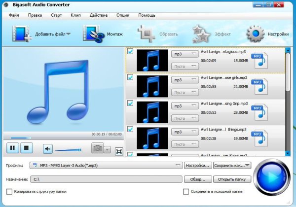Open format mp3 dropdown for sing Grip.mp3
The image size is (296, 207).
pos(185,106)
